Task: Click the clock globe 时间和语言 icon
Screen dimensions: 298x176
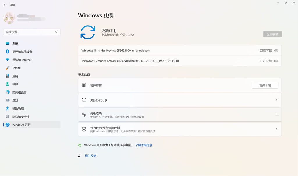Action: (x=7, y=92)
